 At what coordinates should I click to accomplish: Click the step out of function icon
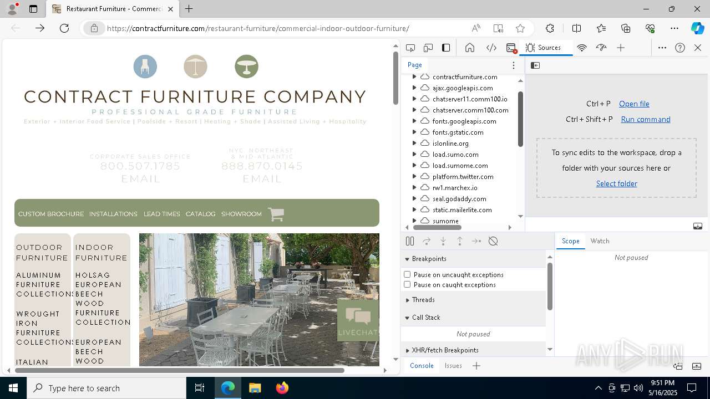click(x=460, y=241)
